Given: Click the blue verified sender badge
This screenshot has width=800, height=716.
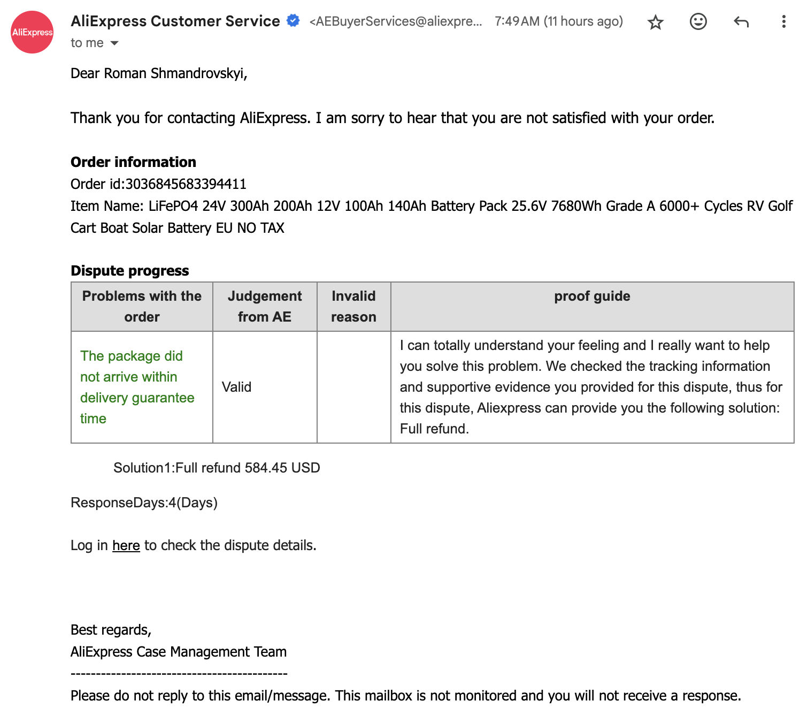Looking at the screenshot, I should [293, 21].
